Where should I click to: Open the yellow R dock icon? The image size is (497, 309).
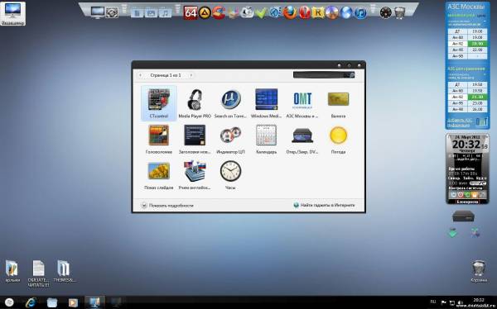coord(317,13)
